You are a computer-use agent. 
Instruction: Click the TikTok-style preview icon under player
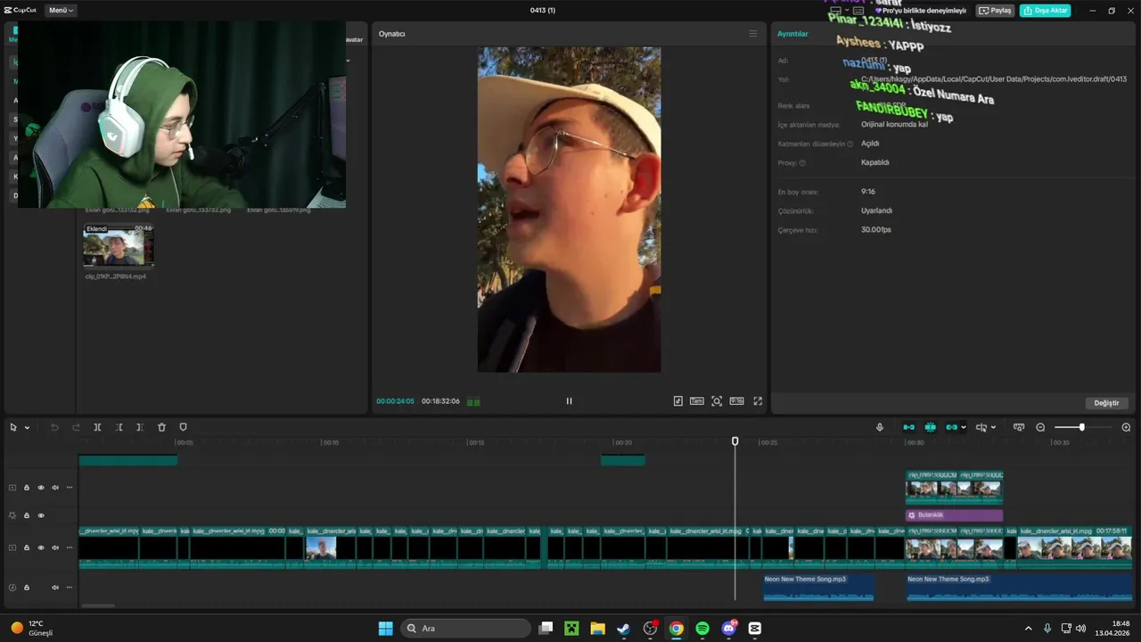(677, 401)
